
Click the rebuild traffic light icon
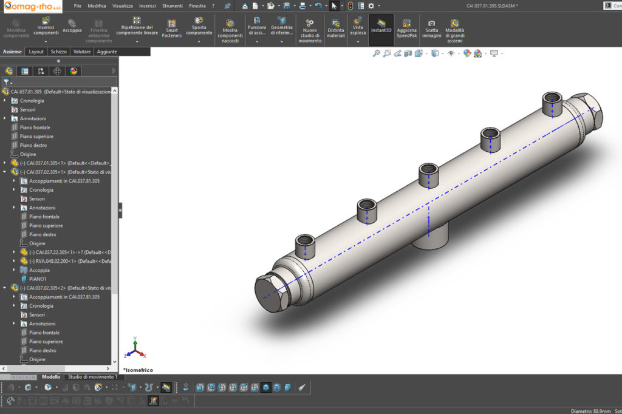350,6
